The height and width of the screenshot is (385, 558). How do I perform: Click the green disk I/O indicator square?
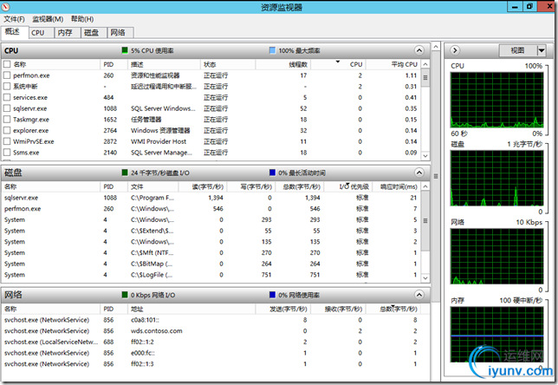(125, 173)
